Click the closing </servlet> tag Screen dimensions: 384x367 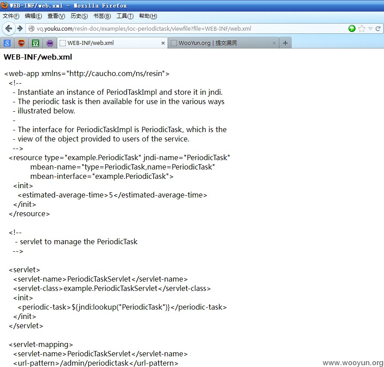tap(26, 326)
